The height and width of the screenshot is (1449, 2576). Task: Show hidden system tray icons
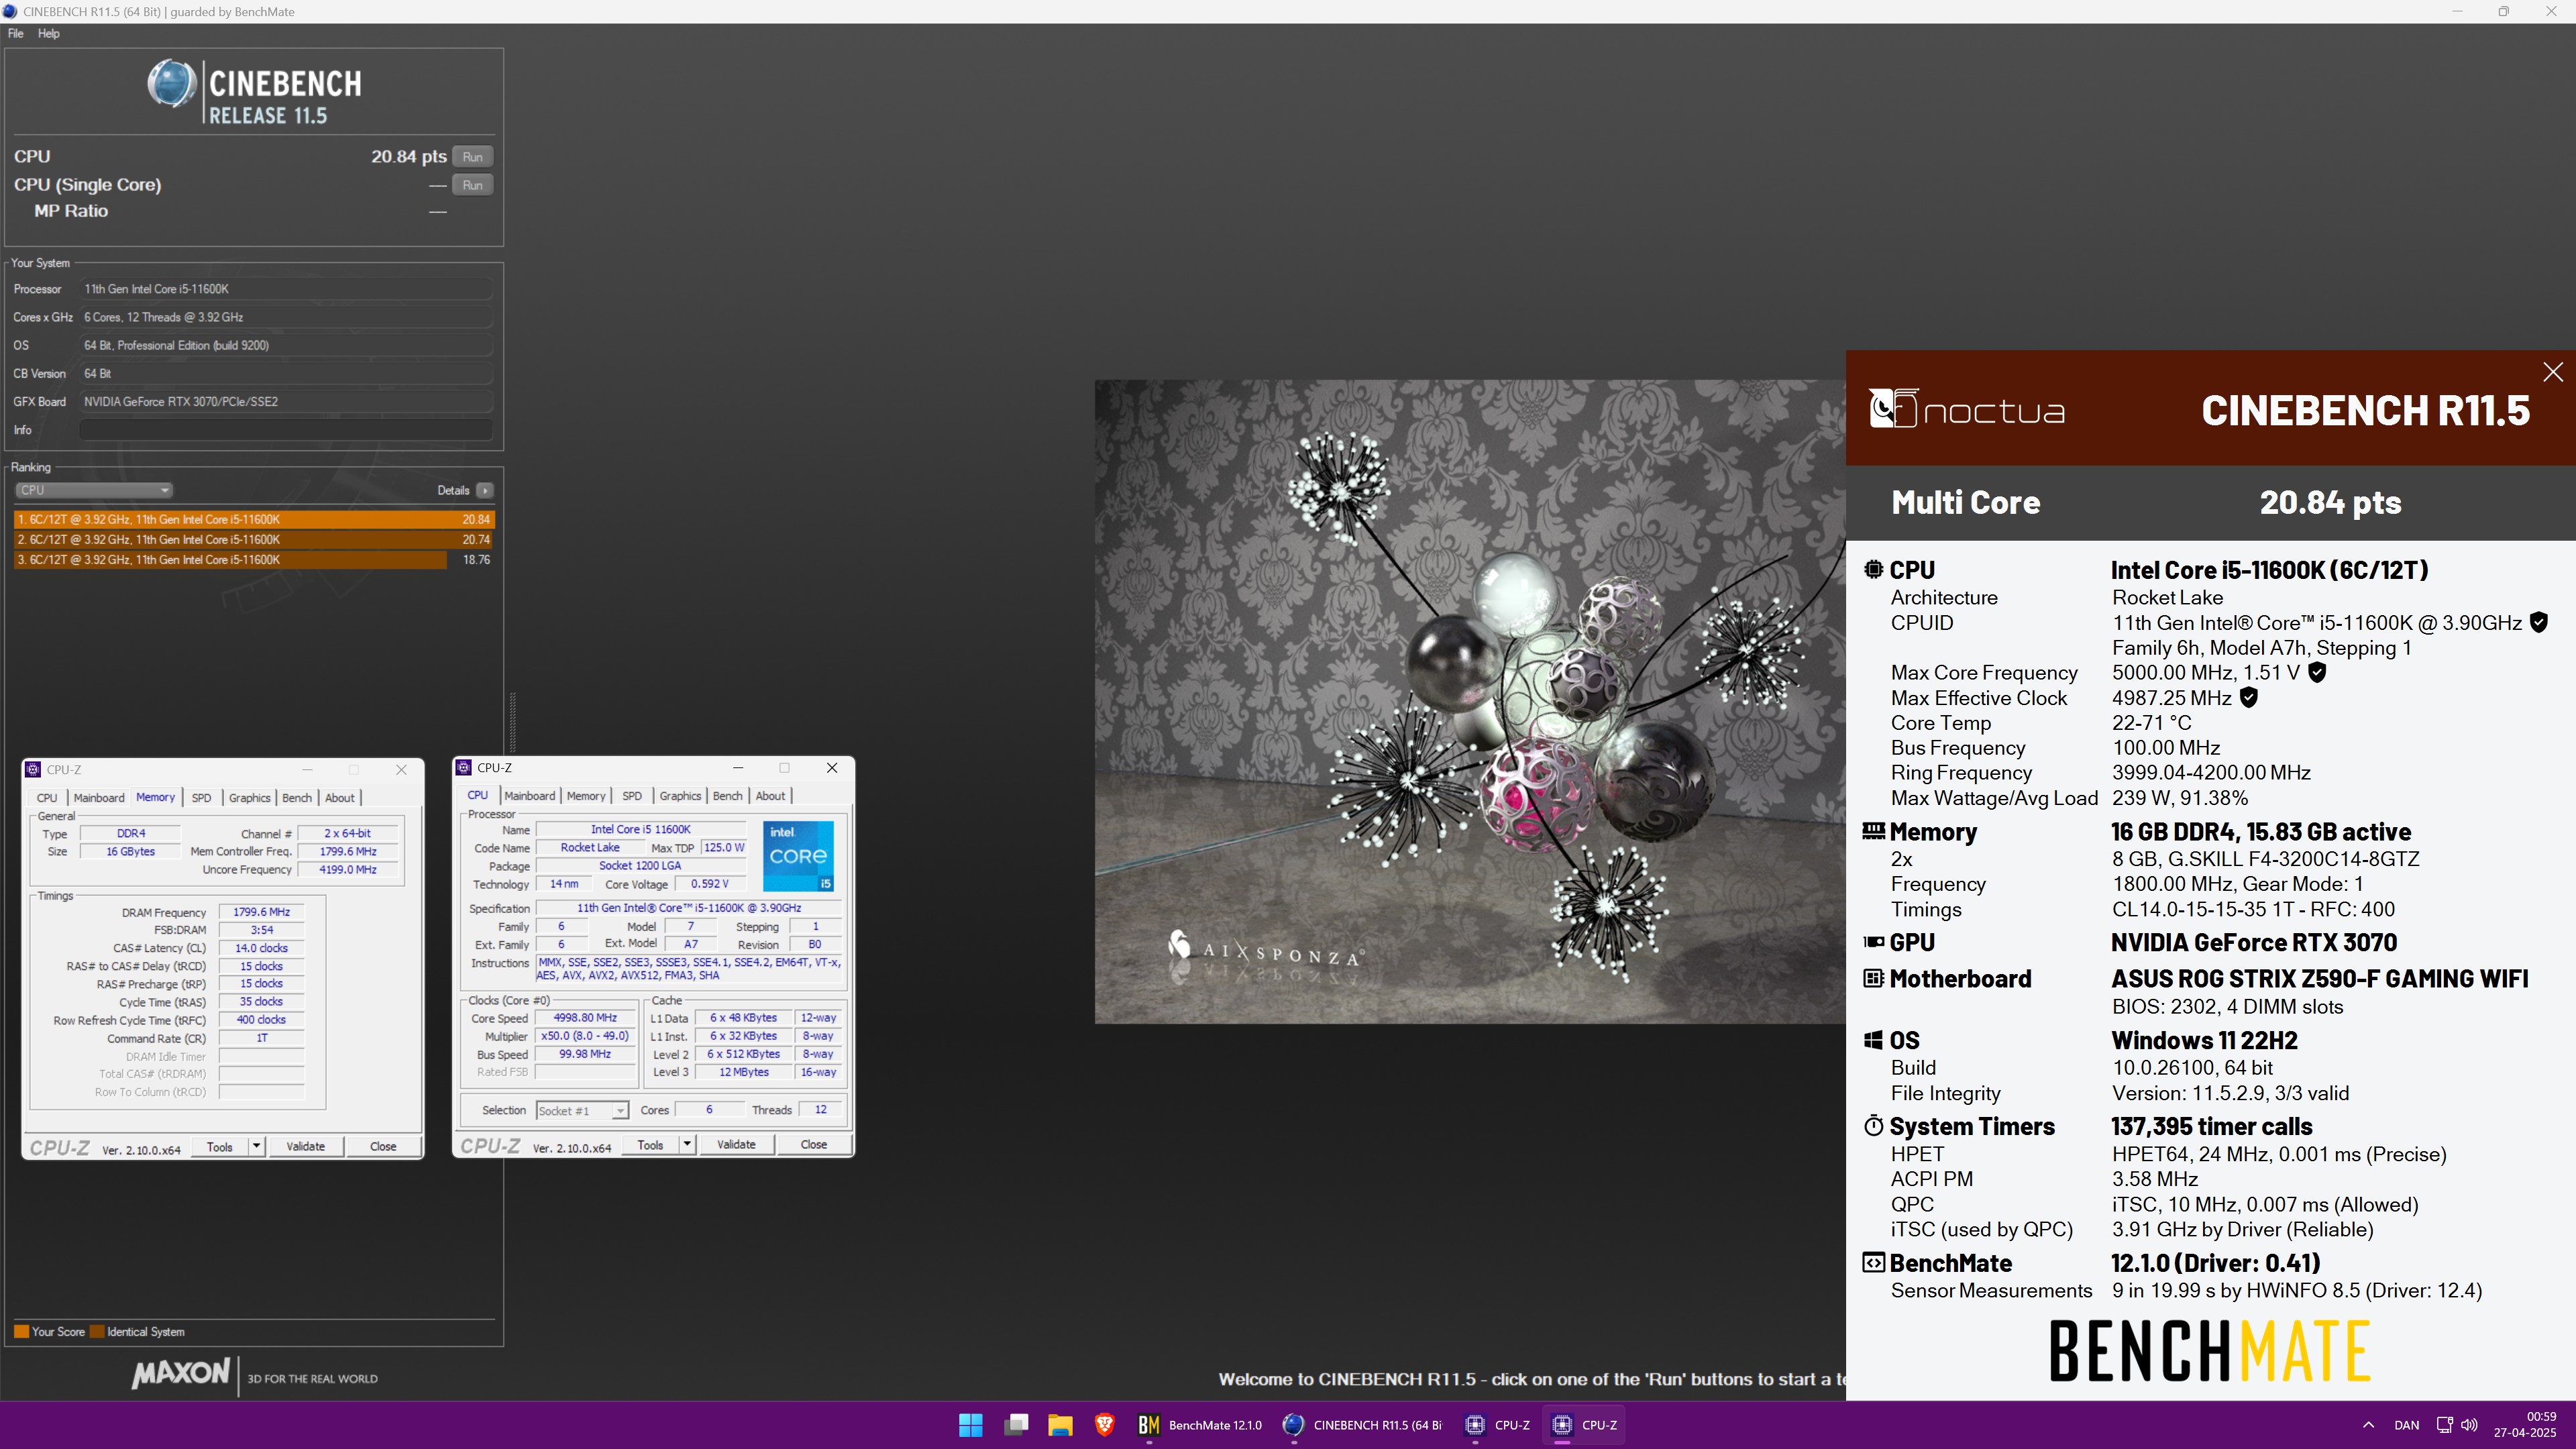[2368, 1425]
